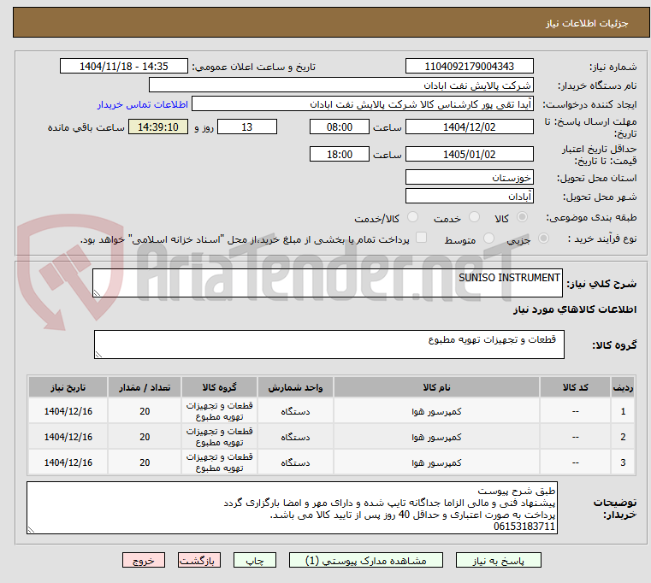Click the announcement date field 1404/11/18 - 14:35
The height and width of the screenshot is (583, 651).
point(124,67)
